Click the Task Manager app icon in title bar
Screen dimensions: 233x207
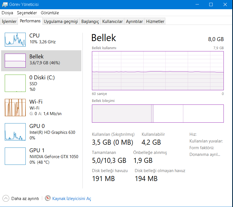5,4
